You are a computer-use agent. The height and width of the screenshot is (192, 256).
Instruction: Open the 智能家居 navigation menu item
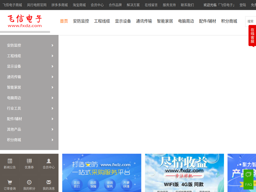(x=165, y=21)
